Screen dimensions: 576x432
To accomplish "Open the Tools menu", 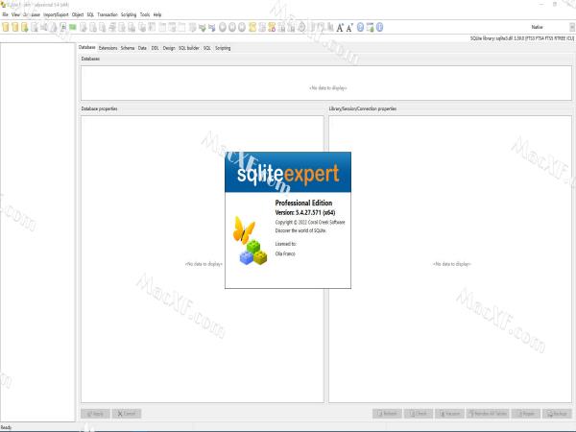I will [x=145, y=14].
